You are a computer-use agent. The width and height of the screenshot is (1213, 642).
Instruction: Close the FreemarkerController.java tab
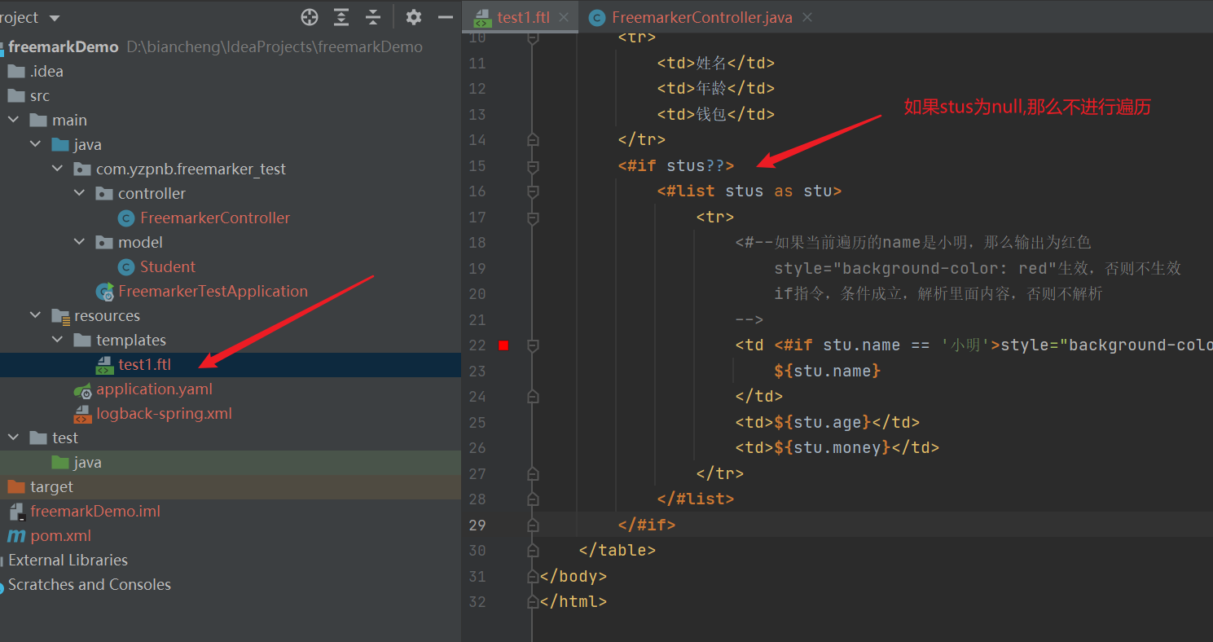[x=806, y=17]
